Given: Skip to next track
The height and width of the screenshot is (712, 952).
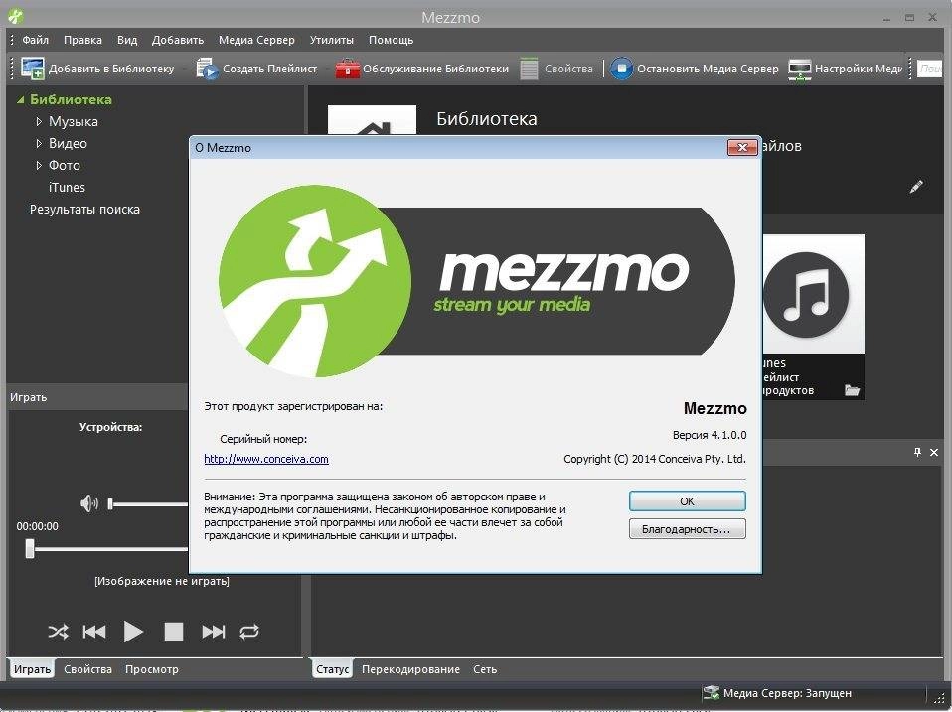Looking at the screenshot, I should coord(213,632).
